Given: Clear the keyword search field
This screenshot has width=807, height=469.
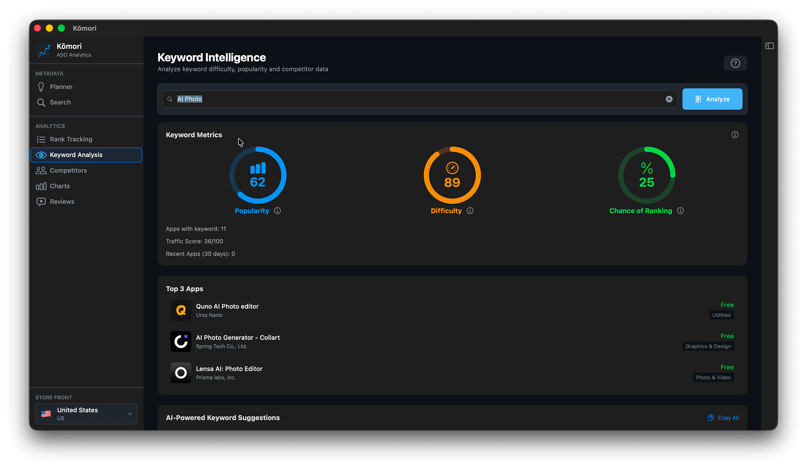Looking at the screenshot, I should click(669, 99).
